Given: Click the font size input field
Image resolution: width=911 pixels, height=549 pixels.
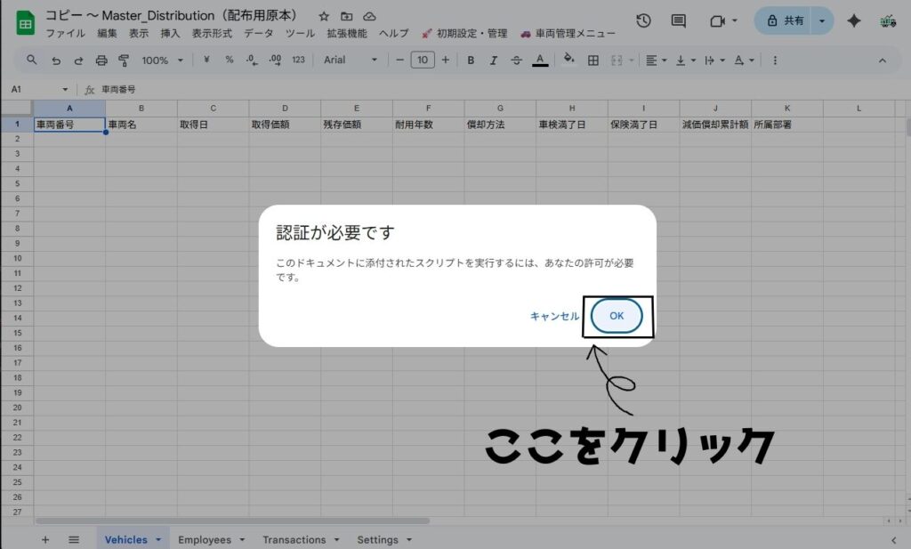Looking at the screenshot, I should (x=422, y=61).
